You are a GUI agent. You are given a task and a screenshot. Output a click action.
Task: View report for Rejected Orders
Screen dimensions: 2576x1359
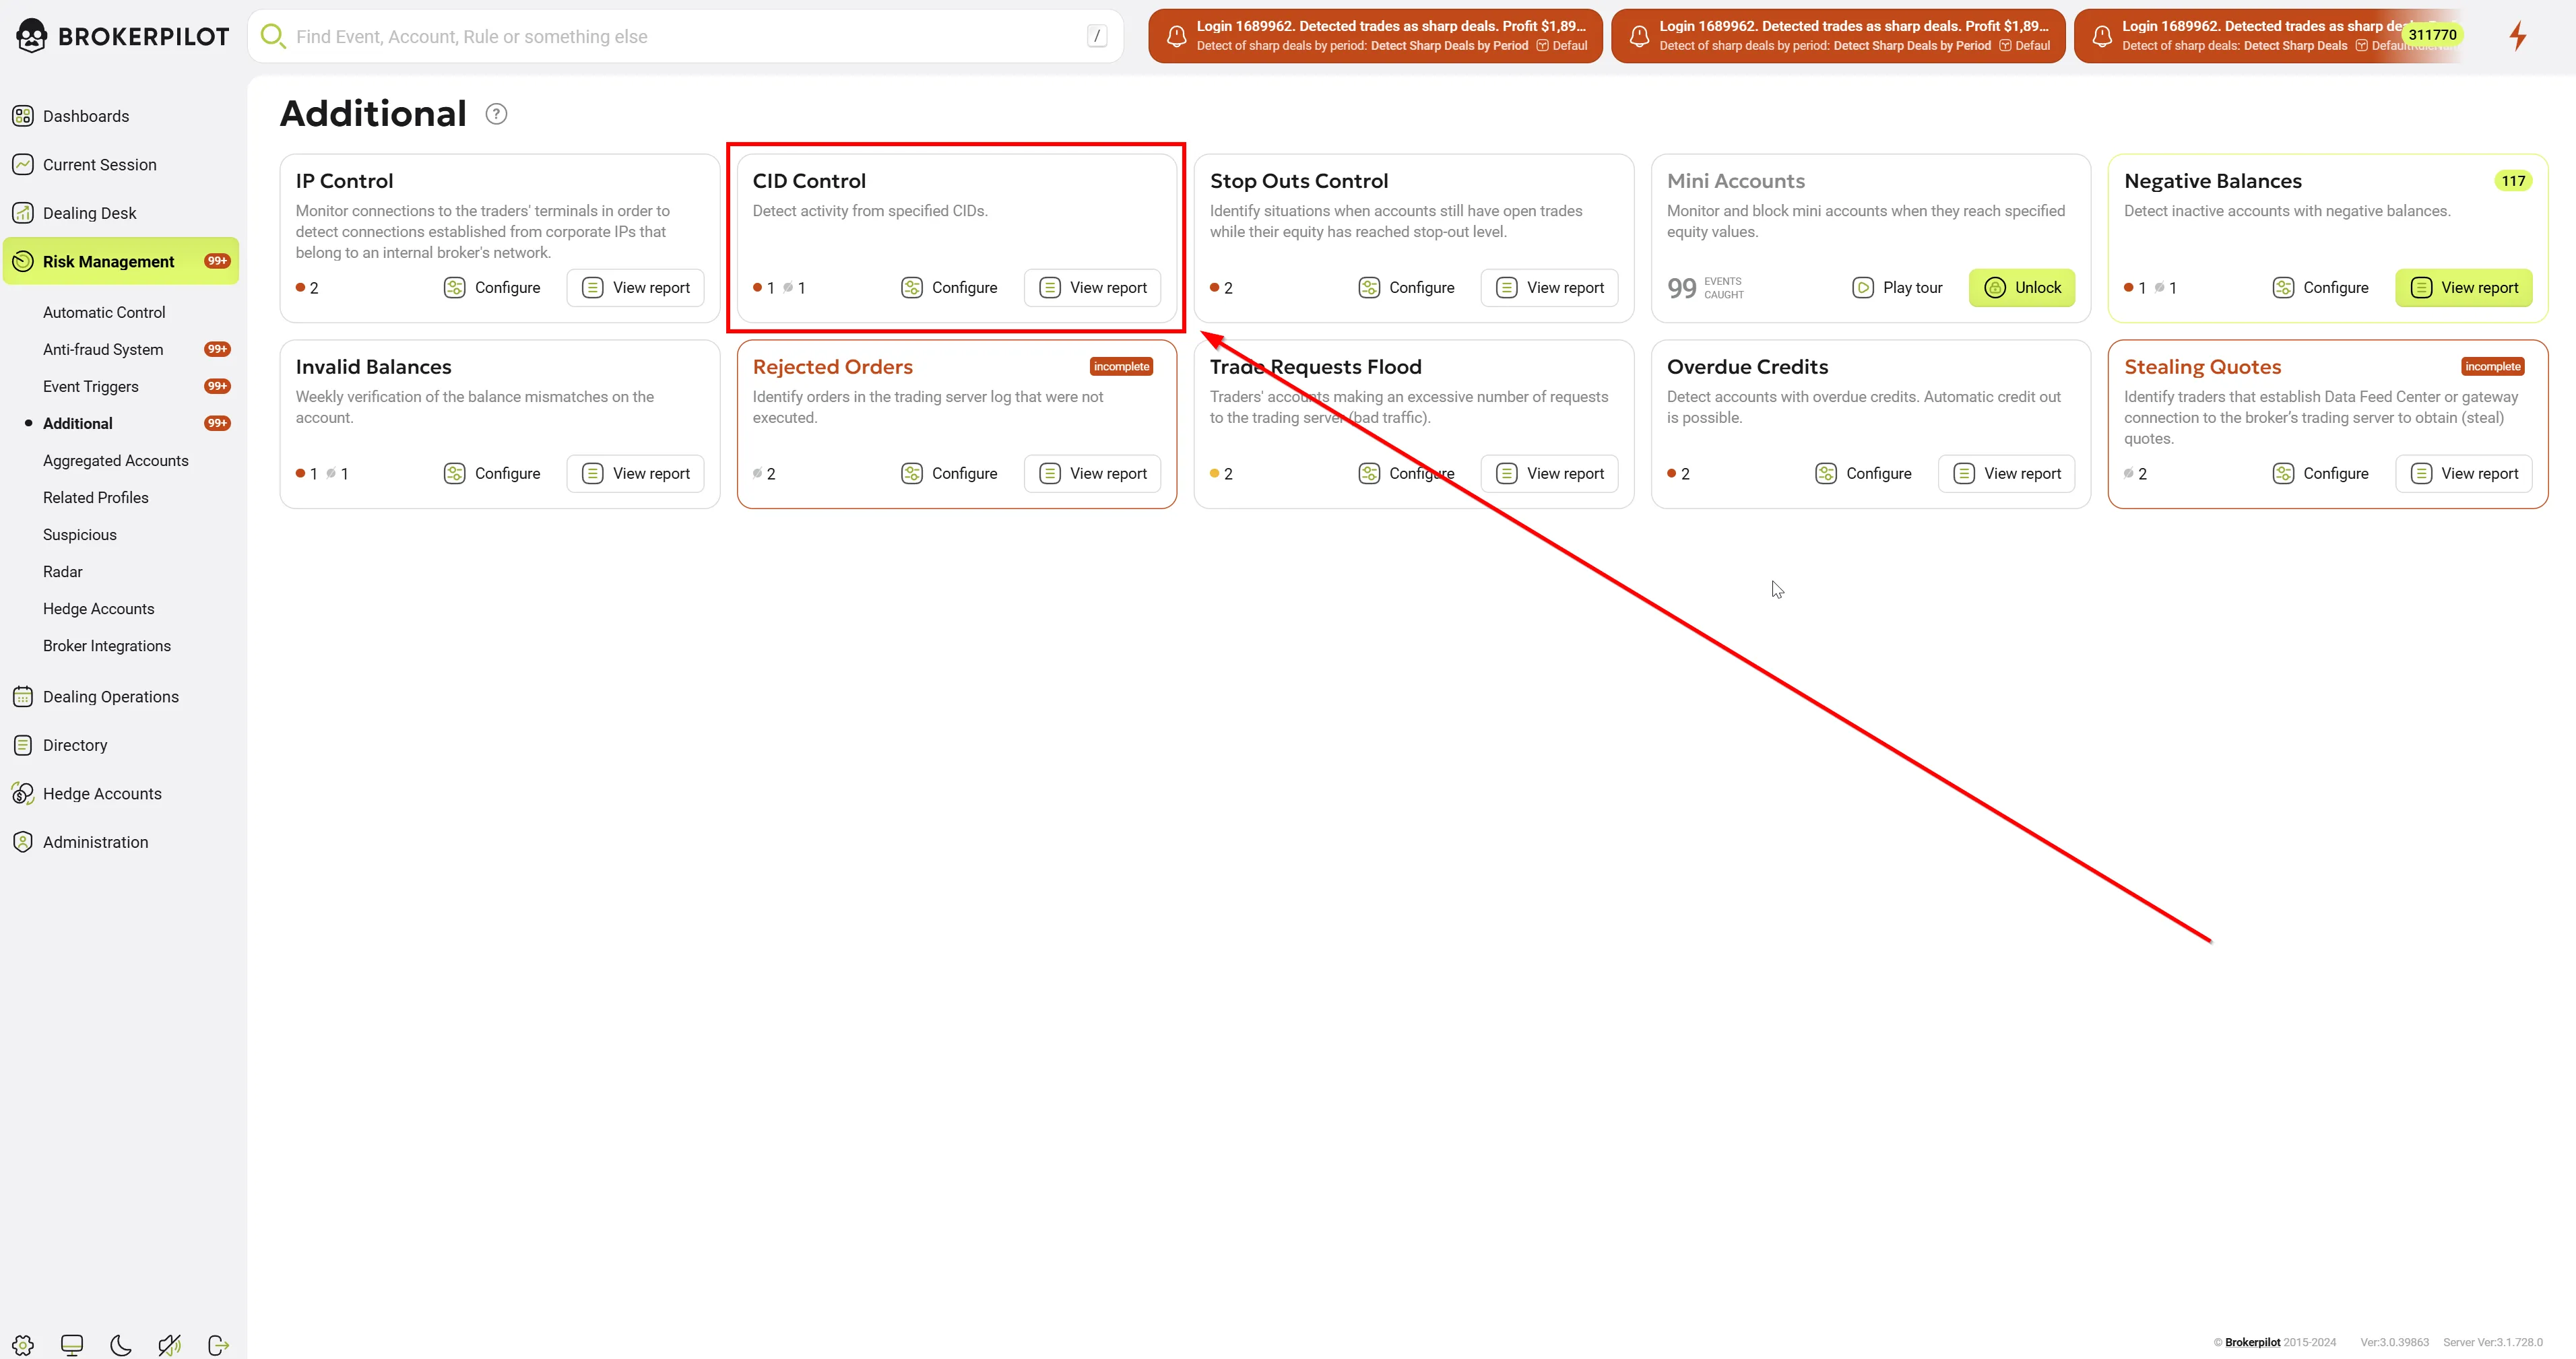pos(1093,474)
